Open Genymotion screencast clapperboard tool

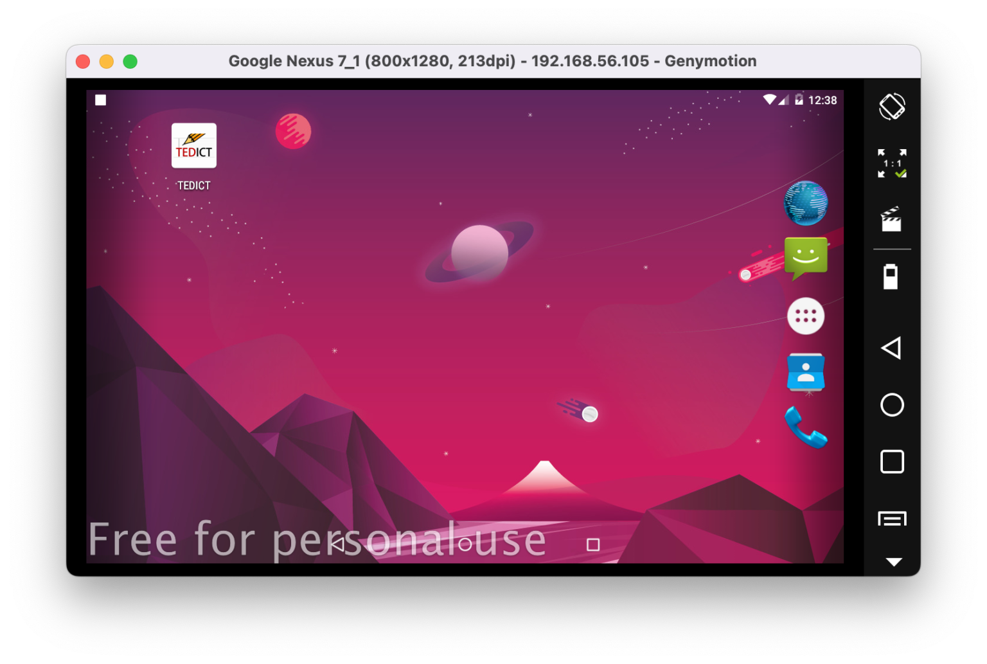[892, 220]
